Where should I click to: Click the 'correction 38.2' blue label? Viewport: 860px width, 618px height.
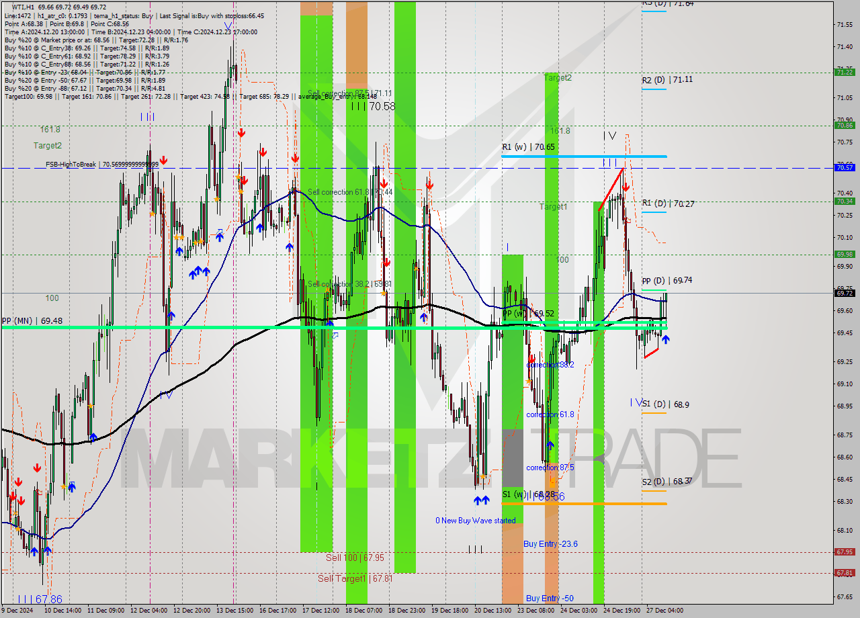pos(550,365)
